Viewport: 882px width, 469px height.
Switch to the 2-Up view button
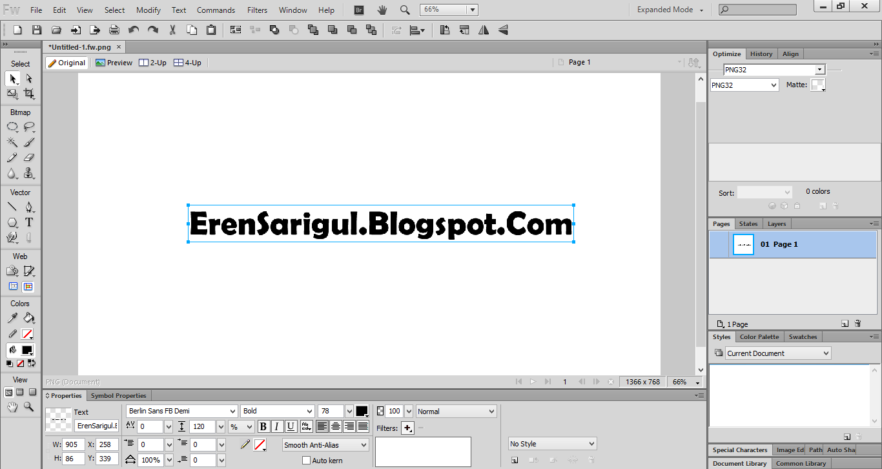click(x=153, y=63)
